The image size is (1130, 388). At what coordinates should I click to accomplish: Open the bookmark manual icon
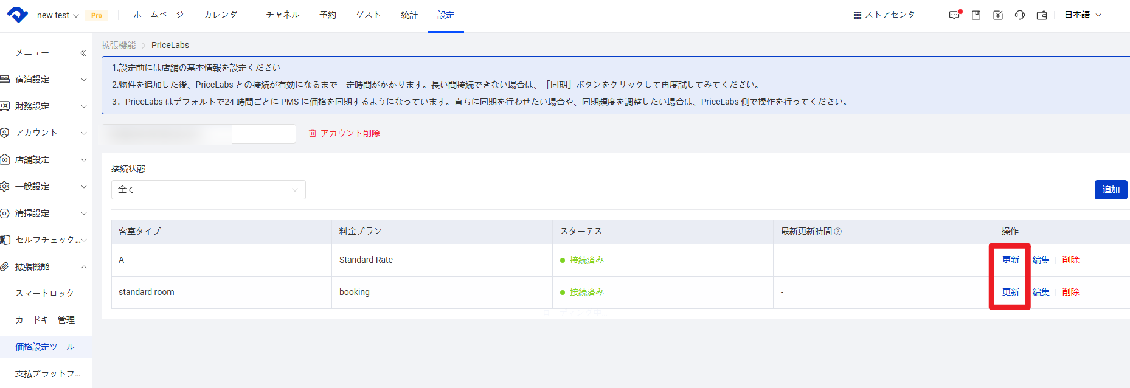pyautogui.click(x=976, y=15)
